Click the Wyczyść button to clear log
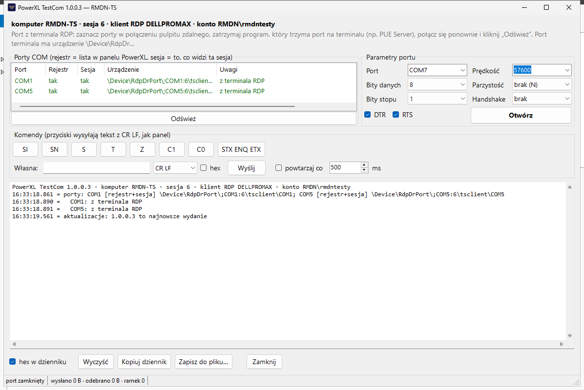 pyautogui.click(x=96, y=362)
